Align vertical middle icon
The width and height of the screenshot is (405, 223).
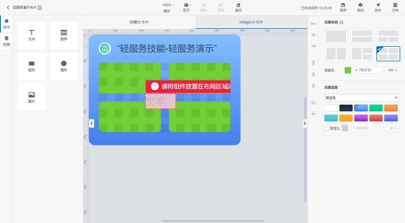313,74
